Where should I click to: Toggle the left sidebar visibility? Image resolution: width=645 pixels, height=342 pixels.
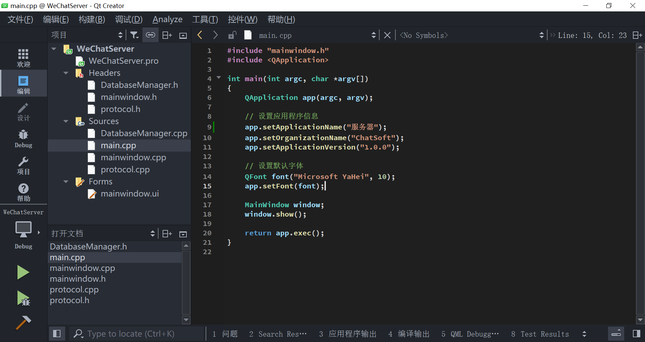57,334
